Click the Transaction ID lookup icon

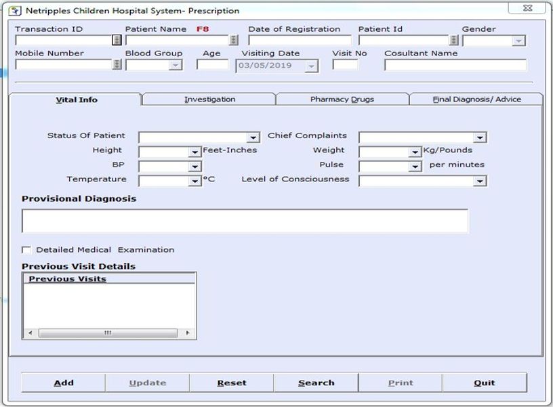[117, 40]
